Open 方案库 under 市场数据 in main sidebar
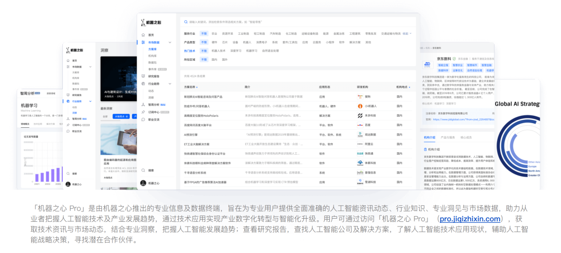The image size is (561, 253). click(152, 49)
